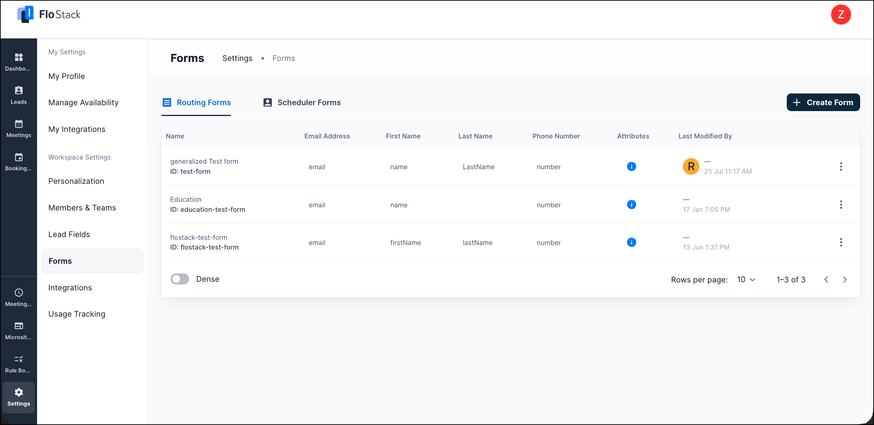Open My Profile settings
Viewport: 874px width, 425px height.
coord(66,76)
